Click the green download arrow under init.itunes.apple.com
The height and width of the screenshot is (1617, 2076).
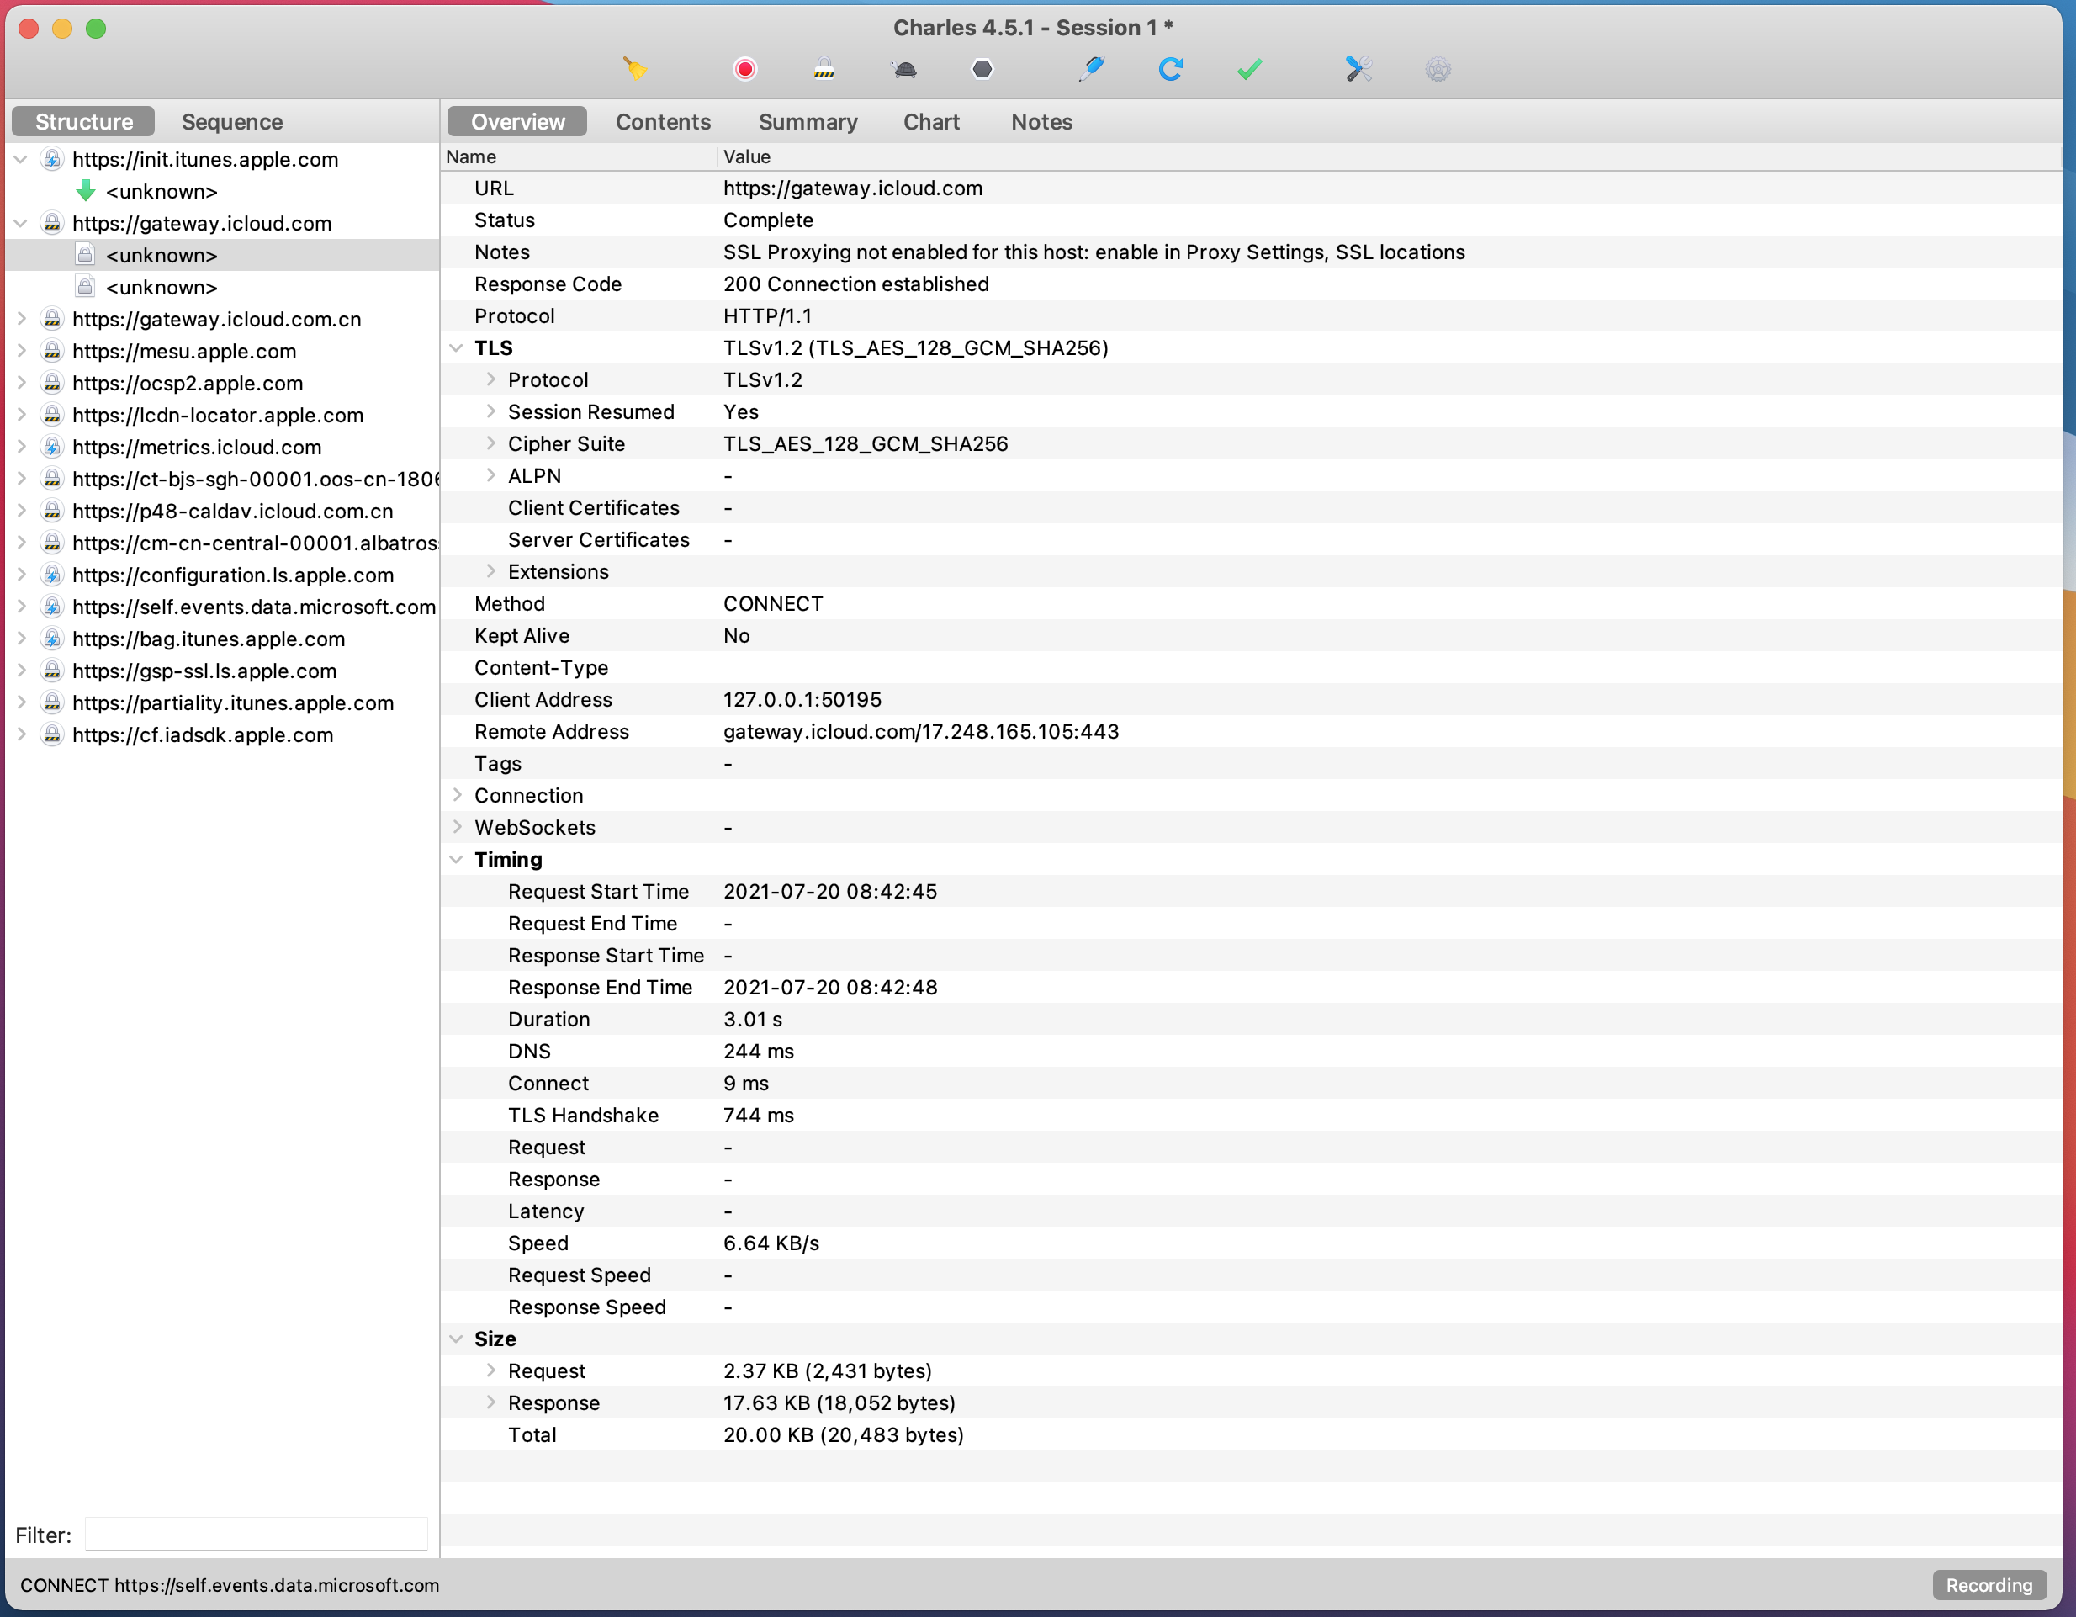(x=86, y=191)
